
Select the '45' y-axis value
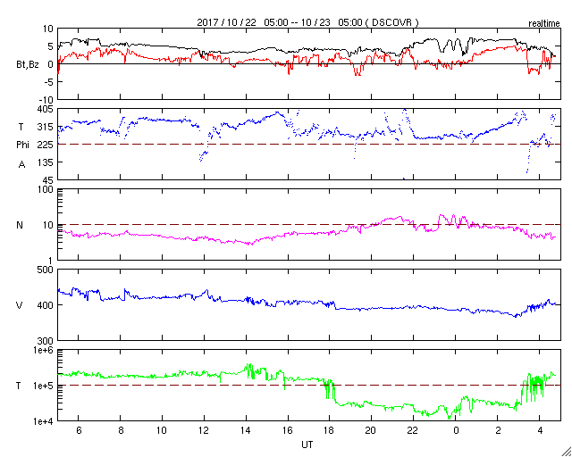point(48,180)
